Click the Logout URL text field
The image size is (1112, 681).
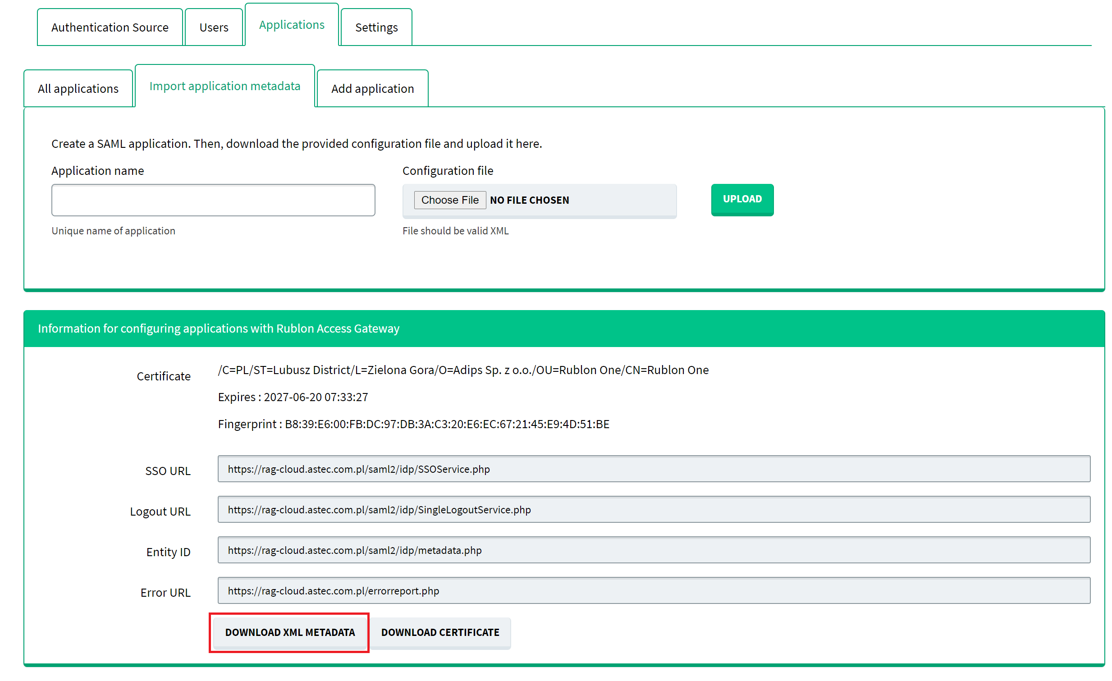click(x=654, y=509)
